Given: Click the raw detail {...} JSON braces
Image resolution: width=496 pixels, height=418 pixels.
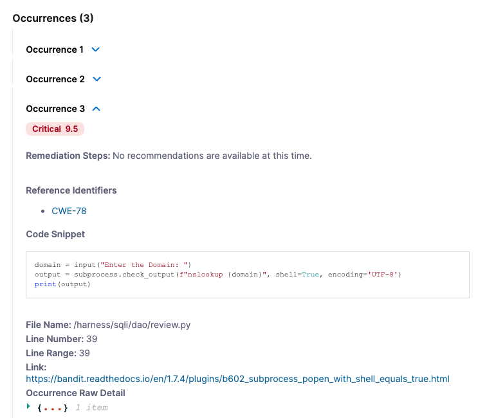Looking at the screenshot, I should click(x=53, y=407).
